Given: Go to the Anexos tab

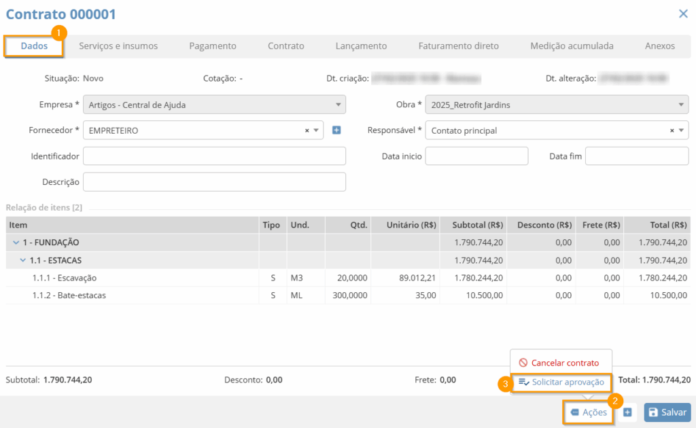Looking at the screenshot, I should coord(659,46).
